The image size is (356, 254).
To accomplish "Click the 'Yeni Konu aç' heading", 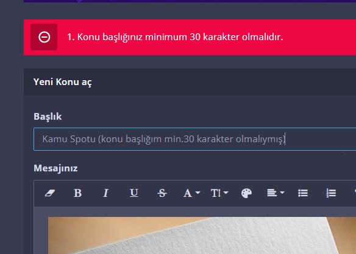I will coord(63,82).
